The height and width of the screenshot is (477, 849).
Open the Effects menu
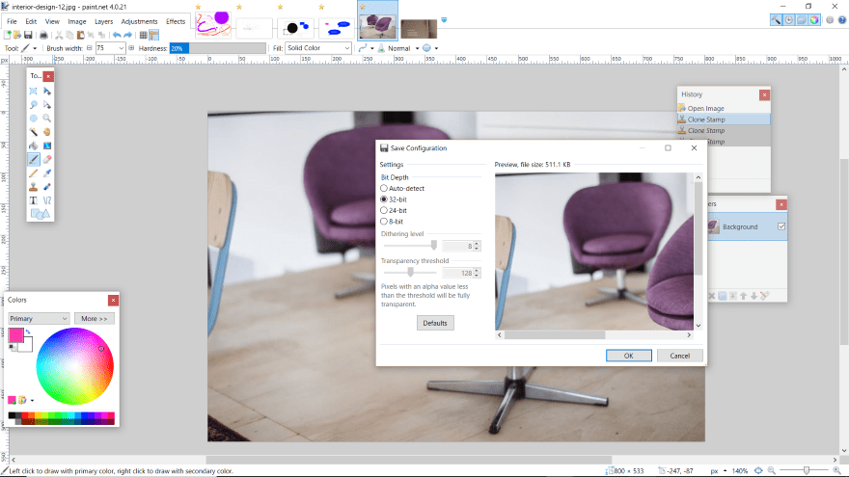pos(176,20)
